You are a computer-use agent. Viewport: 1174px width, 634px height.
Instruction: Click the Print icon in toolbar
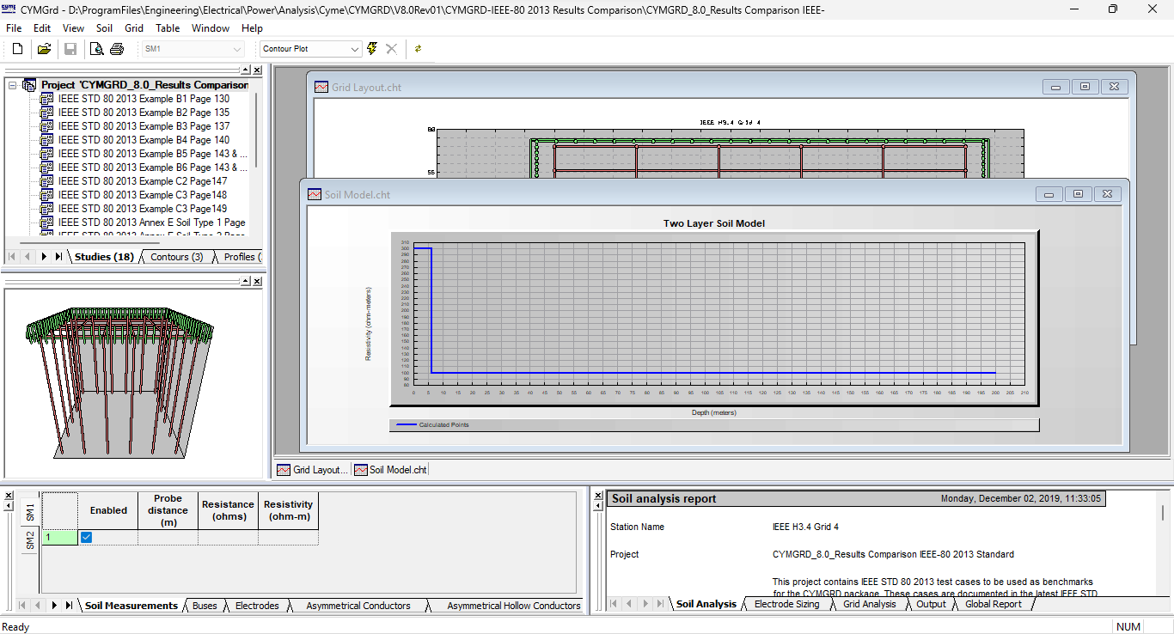[x=117, y=49]
